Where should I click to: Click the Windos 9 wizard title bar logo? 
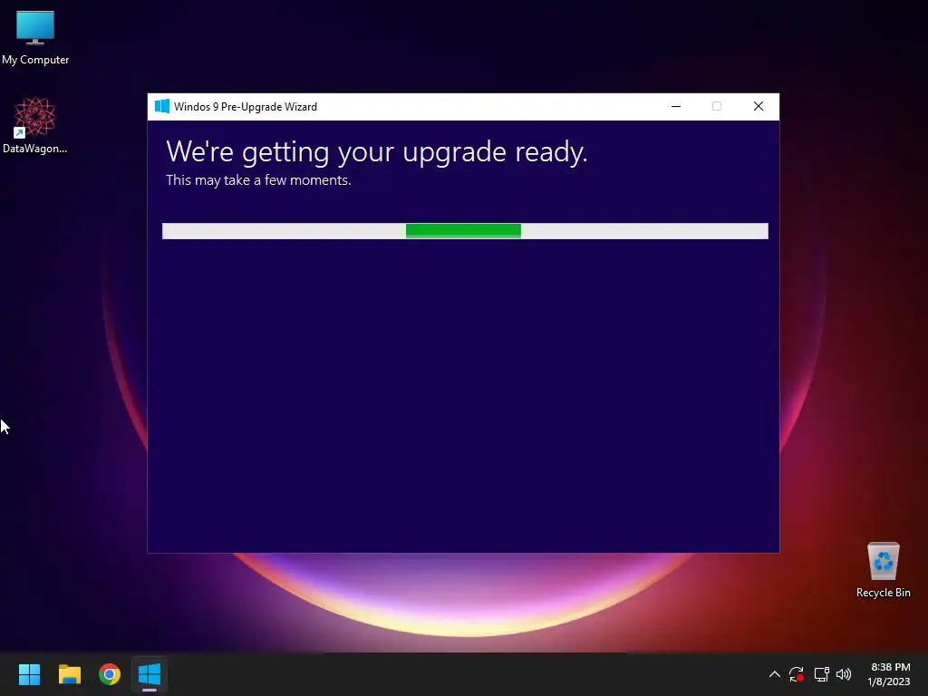(x=161, y=106)
